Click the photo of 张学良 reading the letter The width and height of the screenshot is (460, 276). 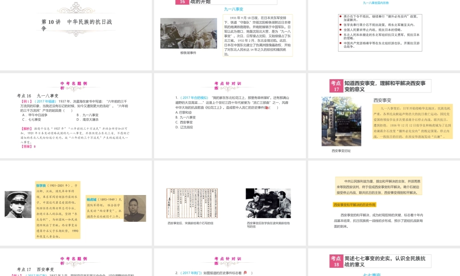(x=268, y=203)
